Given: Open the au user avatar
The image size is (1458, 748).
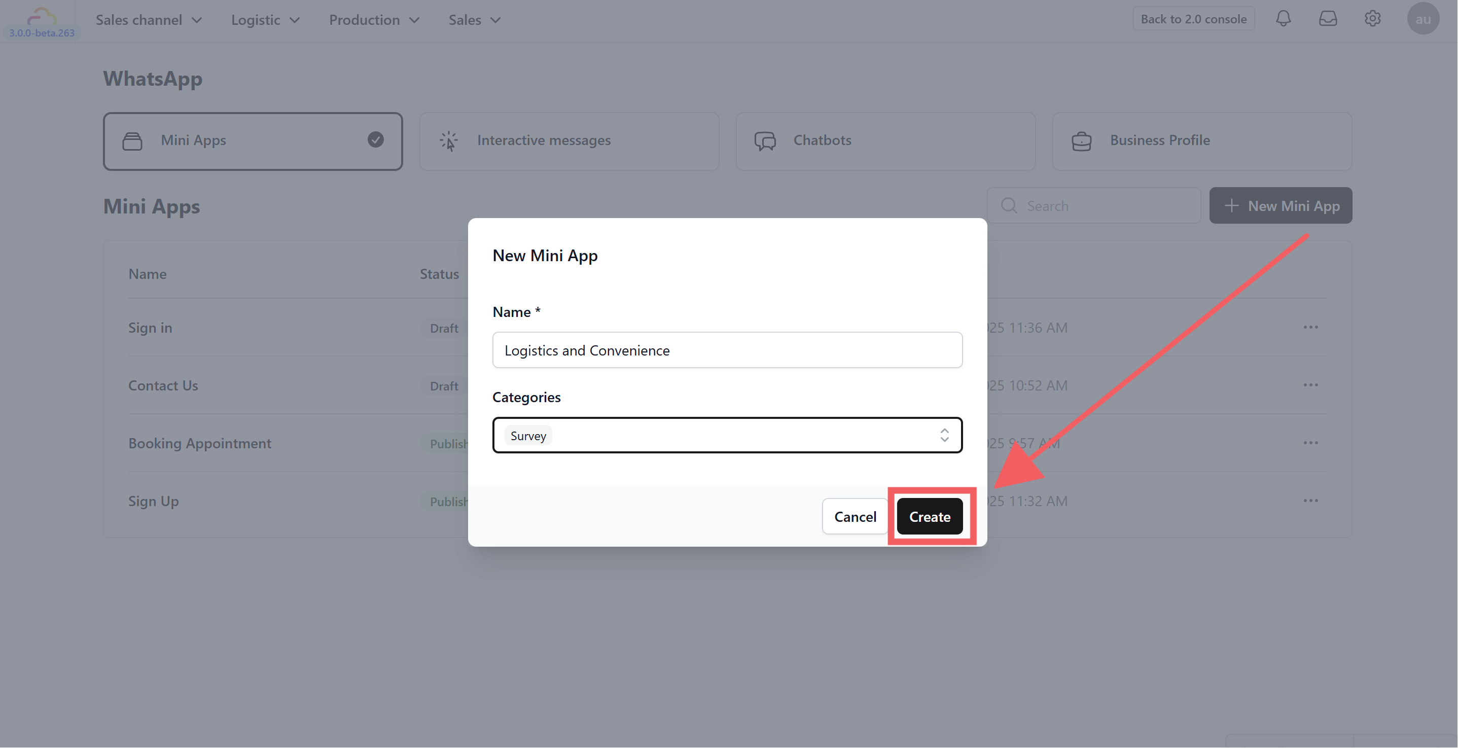Looking at the screenshot, I should [1423, 19].
